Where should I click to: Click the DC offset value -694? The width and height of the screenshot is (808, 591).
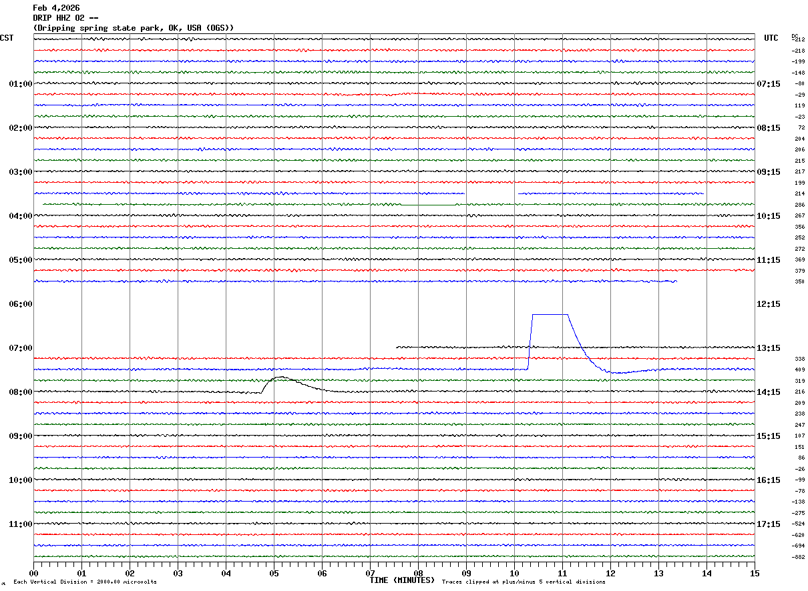pos(799,546)
